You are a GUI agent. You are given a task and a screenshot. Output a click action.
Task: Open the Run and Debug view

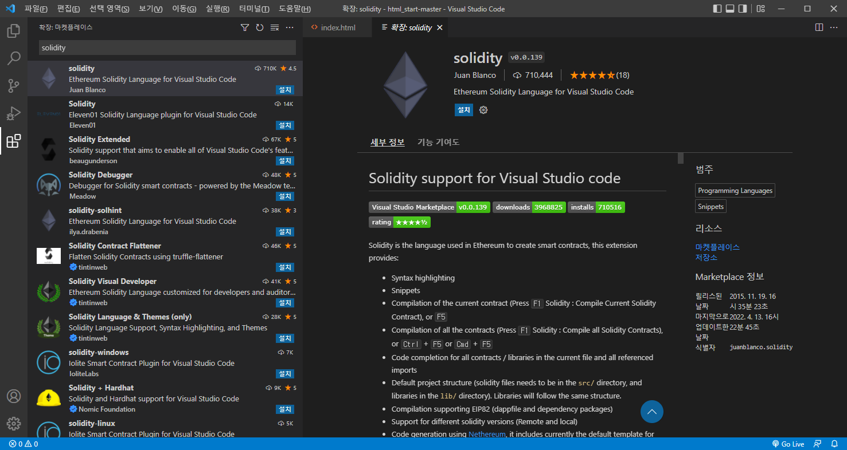(14, 113)
